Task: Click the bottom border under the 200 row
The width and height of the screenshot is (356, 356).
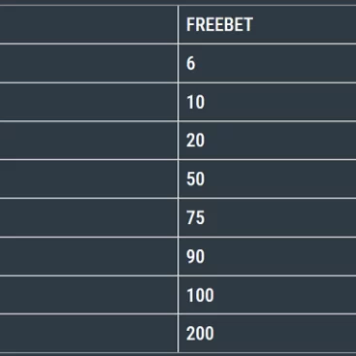Action: click(x=178, y=353)
